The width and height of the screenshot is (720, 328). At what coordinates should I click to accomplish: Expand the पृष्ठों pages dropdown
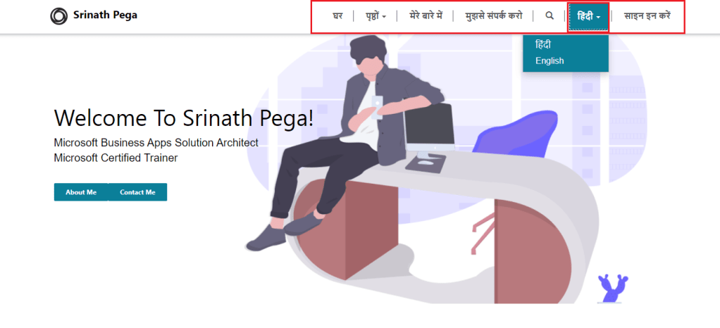375,15
